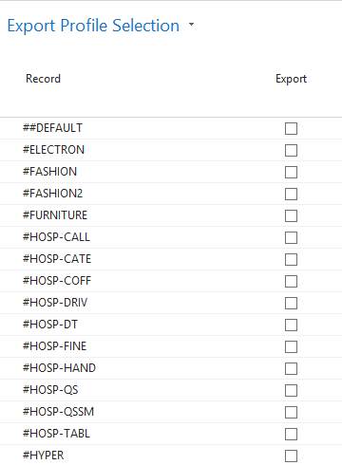The width and height of the screenshot is (342, 465).
Task: Sort by the Record column header
Action: [x=43, y=79]
